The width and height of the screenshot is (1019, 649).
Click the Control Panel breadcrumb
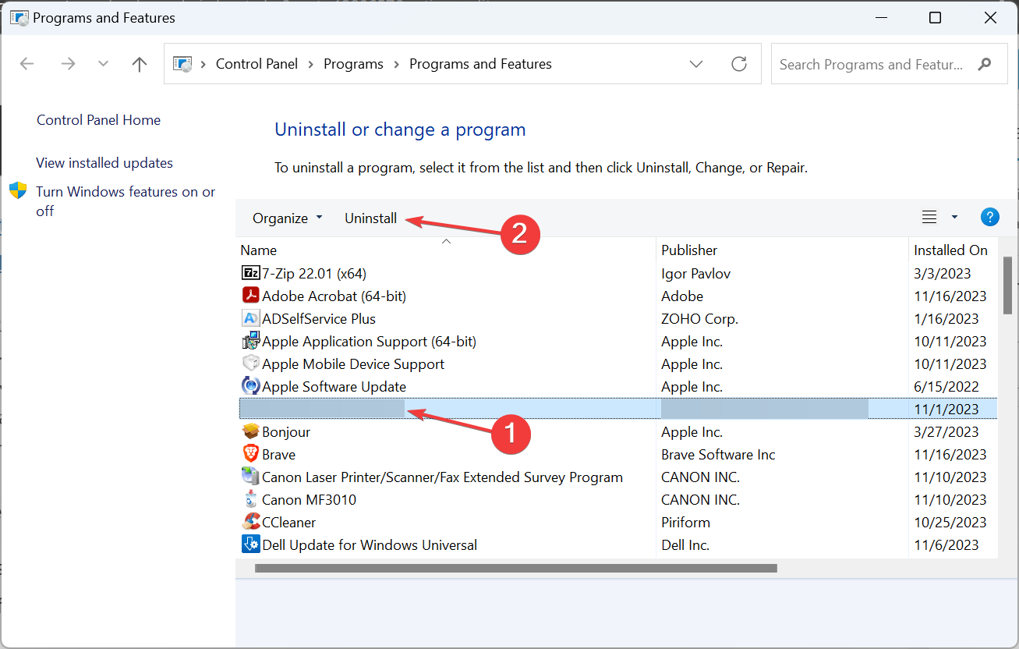[257, 64]
